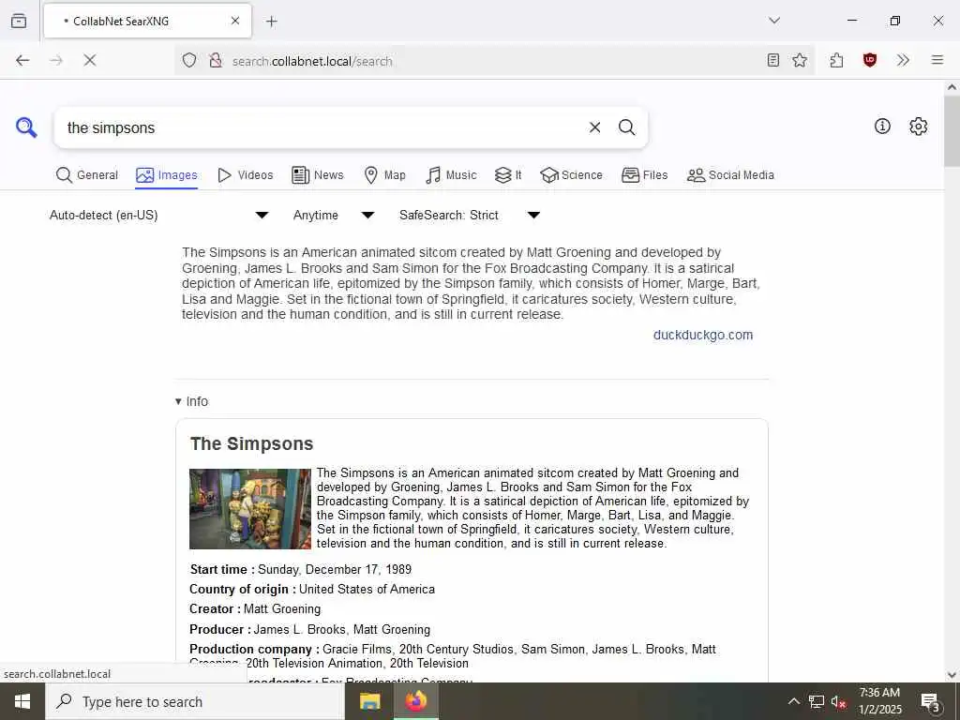Click the browser address bar URL
The height and width of the screenshot is (720, 960).
click(312, 61)
